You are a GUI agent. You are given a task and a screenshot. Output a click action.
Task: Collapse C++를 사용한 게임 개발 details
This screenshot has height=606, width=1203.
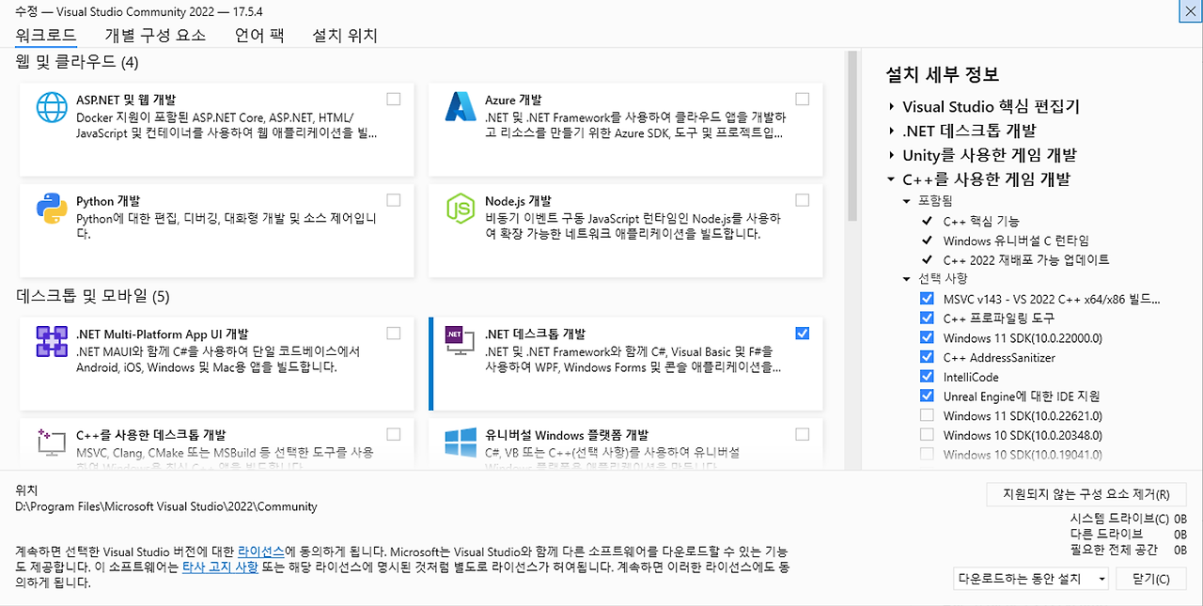coord(891,179)
